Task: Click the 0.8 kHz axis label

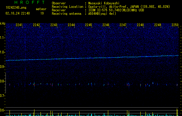Action: pyautogui.click(x=2, y=81)
